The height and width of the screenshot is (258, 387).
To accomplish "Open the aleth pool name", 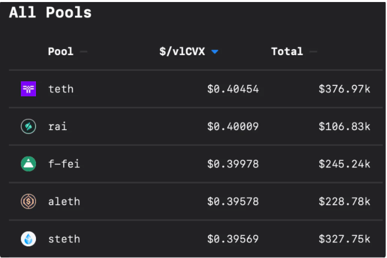I will tap(64, 201).
